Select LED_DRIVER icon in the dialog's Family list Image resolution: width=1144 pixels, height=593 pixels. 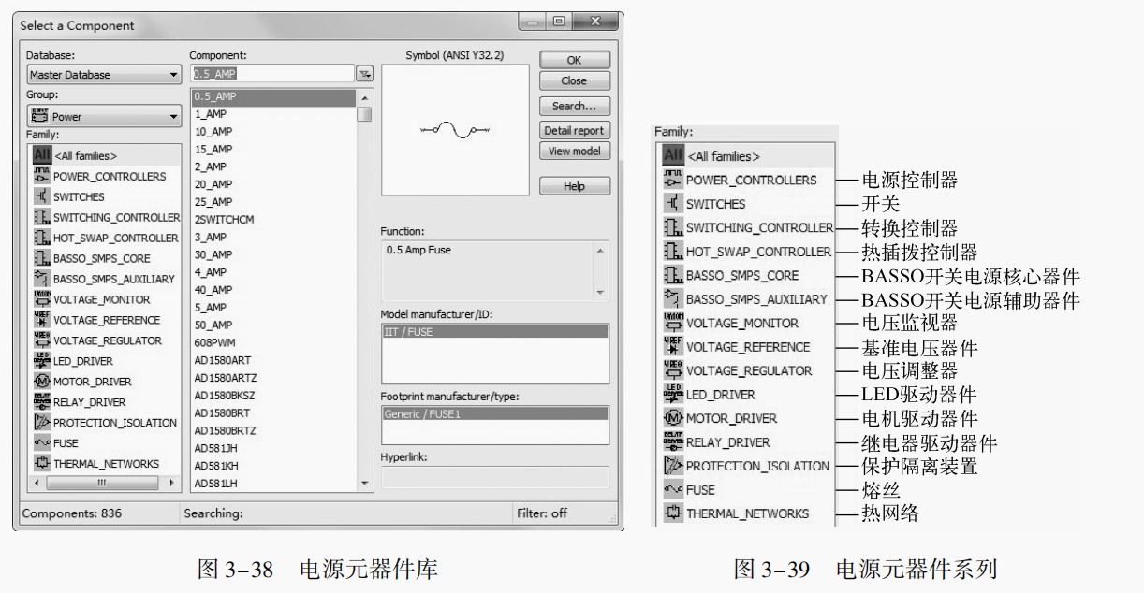pyautogui.click(x=42, y=361)
